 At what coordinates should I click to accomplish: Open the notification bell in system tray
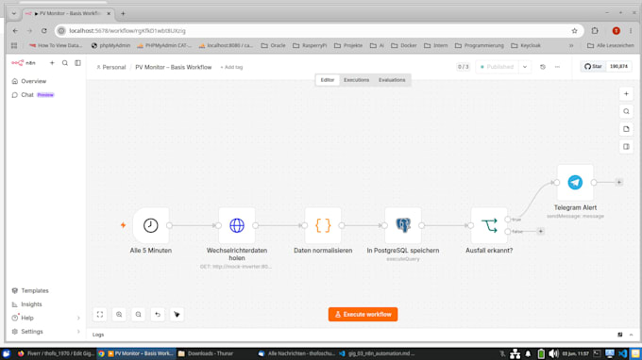[528, 353]
